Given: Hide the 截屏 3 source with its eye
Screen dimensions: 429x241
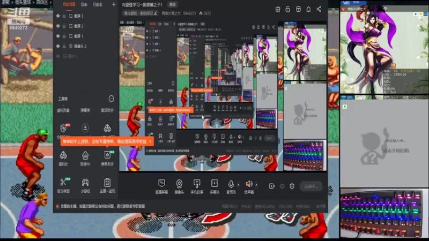Looking at the screenshot, I should [58, 16].
